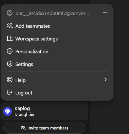Click the Settings gear icon
This screenshot has height=134, width=129.
click(10, 64)
